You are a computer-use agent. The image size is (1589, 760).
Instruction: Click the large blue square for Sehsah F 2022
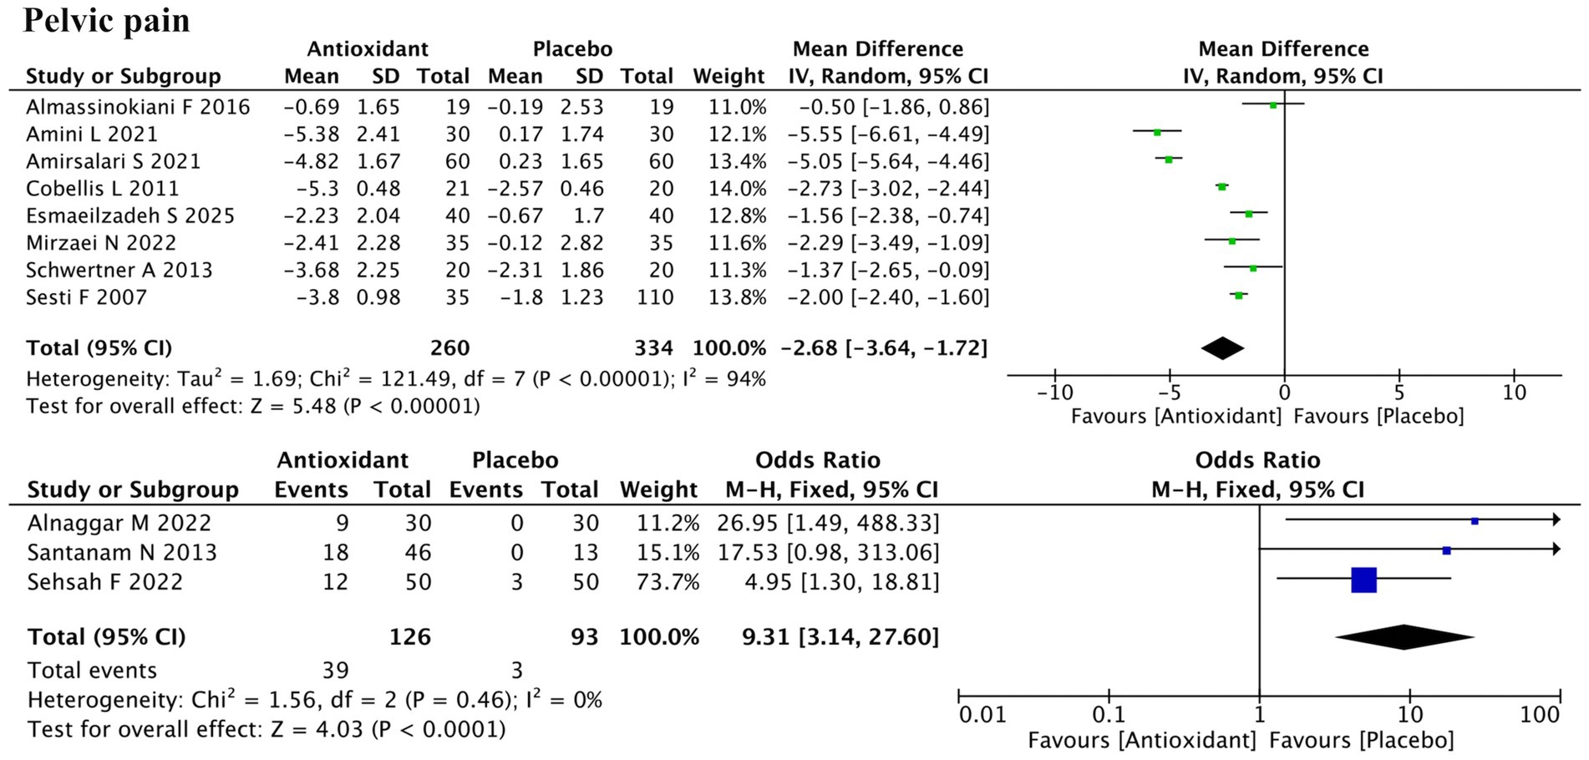click(x=1363, y=580)
